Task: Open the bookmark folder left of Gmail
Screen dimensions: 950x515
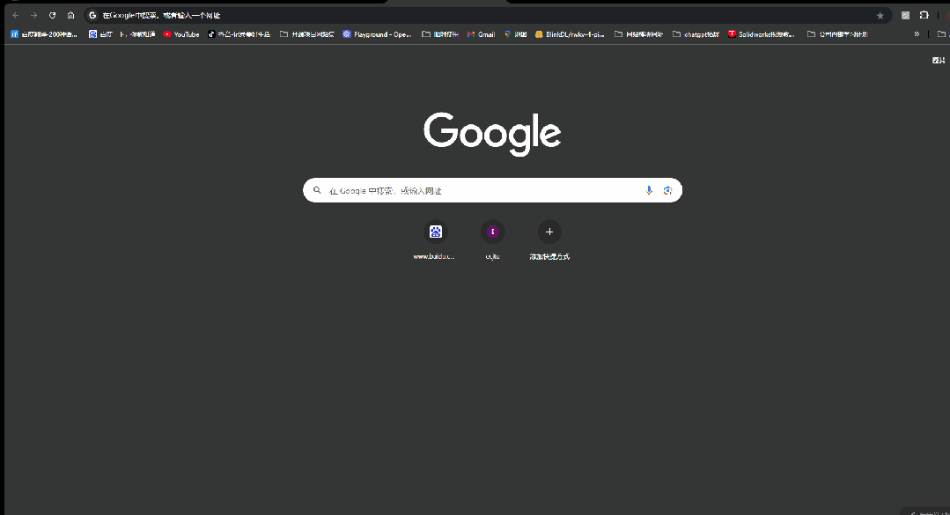Action: [x=440, y=34]
